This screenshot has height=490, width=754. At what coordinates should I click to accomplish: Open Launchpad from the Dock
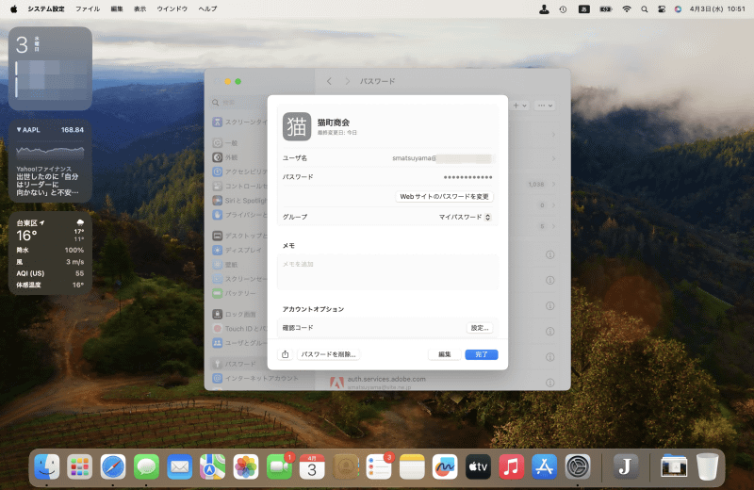pyautogui.click(x=80, y=467)
